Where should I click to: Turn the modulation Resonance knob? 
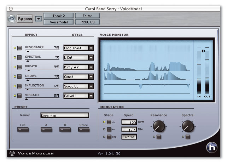[159, 126]
